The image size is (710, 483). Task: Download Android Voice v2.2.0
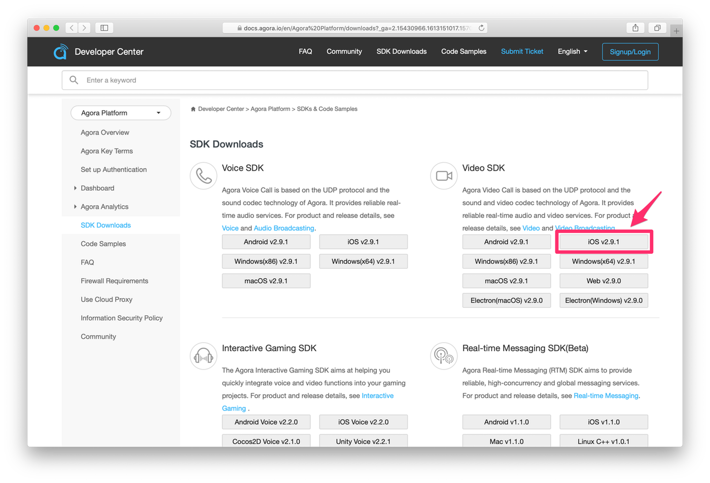click(x=266, y=422)
